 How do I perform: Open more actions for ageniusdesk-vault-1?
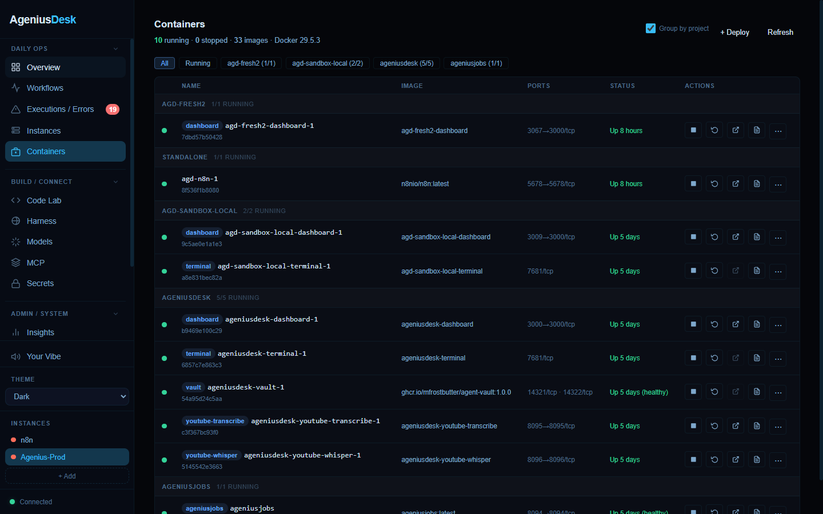click(x=778, y=392)
